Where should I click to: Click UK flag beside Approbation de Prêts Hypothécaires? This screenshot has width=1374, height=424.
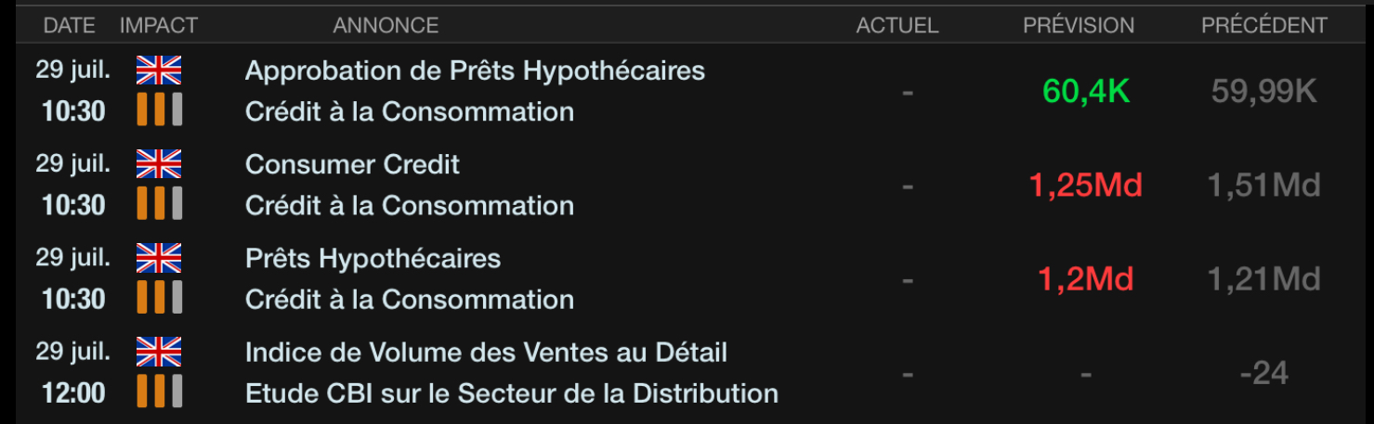pos(159,71)
